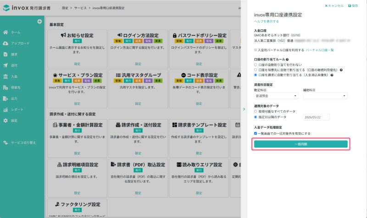
Task: Click 設定 link under お知らせ設定
Action: (77, 64)
